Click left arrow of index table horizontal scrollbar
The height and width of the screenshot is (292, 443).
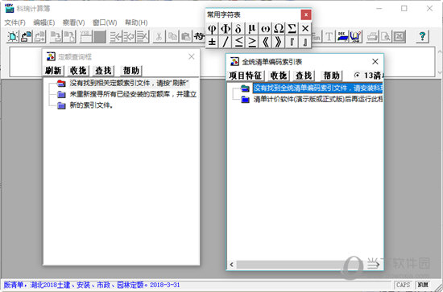pyautogui.click(x=232, y=265)
